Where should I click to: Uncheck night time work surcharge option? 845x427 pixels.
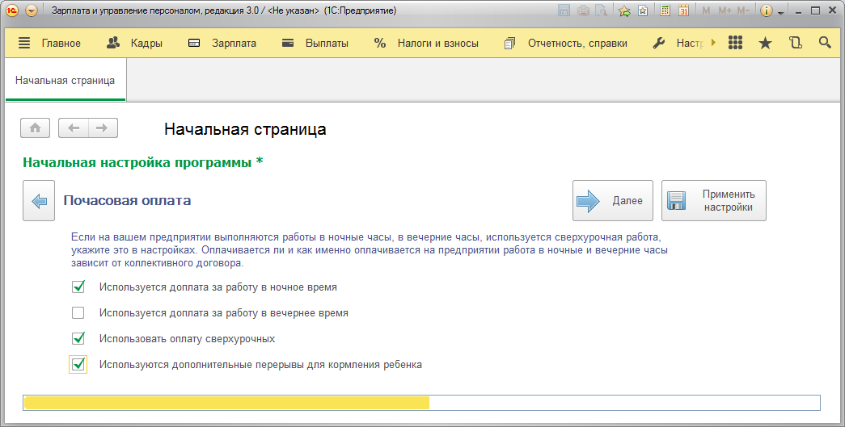78,287
